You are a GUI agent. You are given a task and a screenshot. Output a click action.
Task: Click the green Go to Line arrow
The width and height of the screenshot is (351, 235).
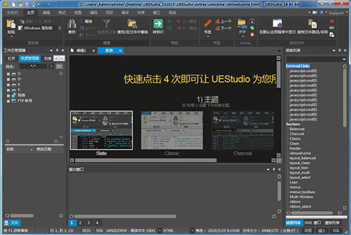point(158,24)
